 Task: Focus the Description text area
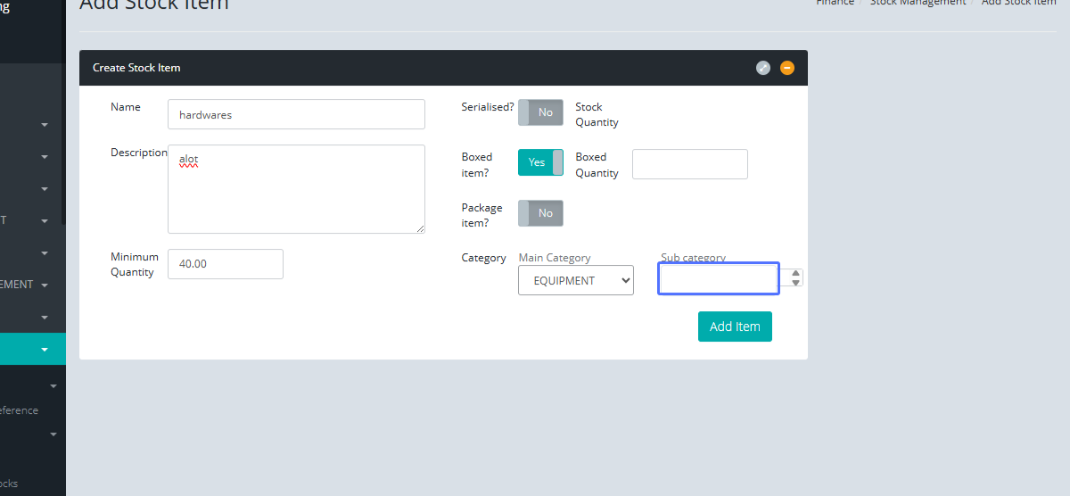296,189
